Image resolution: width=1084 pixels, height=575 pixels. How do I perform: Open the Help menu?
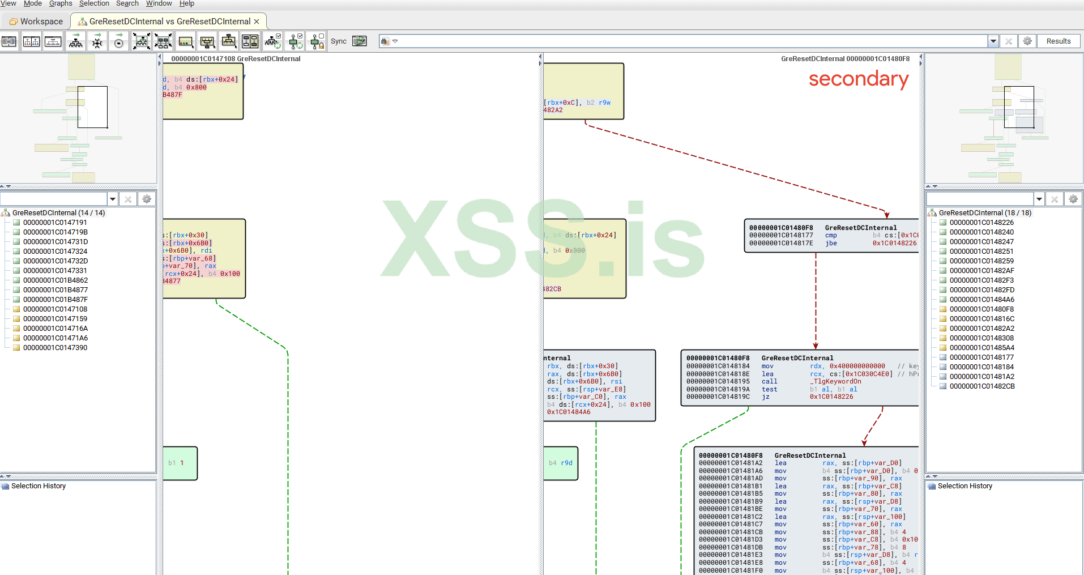[187, 3]
